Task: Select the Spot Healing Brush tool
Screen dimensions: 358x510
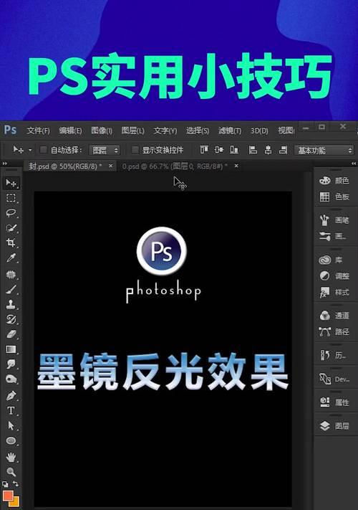Action: click(x=11, y=275)
